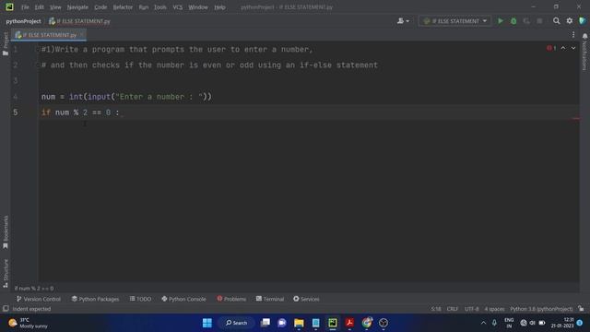The width and height of the screenshot is (590, 332).
Task: Open Python 3.8 interpreter selector
Action: pyautogui.click(x=541, y=309)
